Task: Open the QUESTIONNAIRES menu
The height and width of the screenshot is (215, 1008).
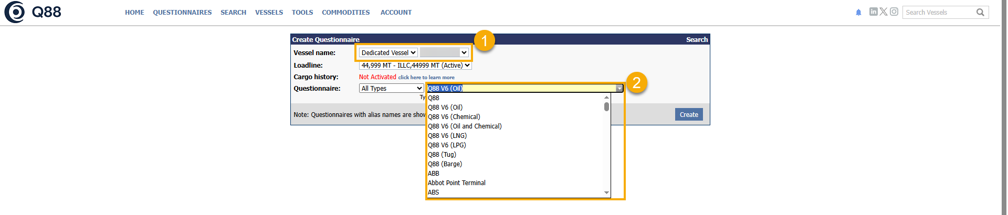Action: coord(182,12)
